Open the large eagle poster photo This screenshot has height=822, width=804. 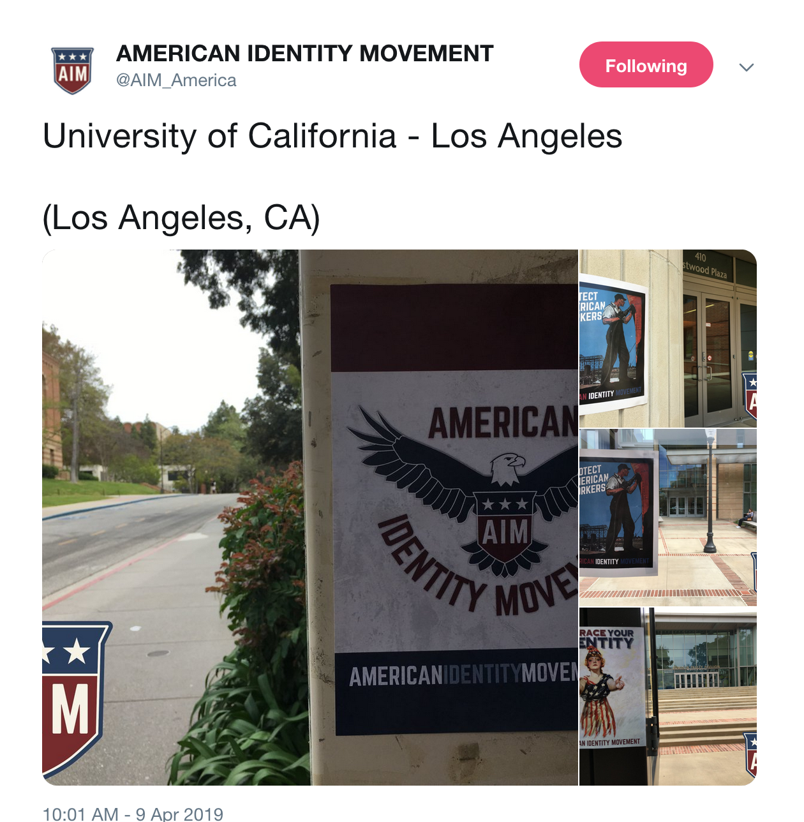[x=310, y=518]
